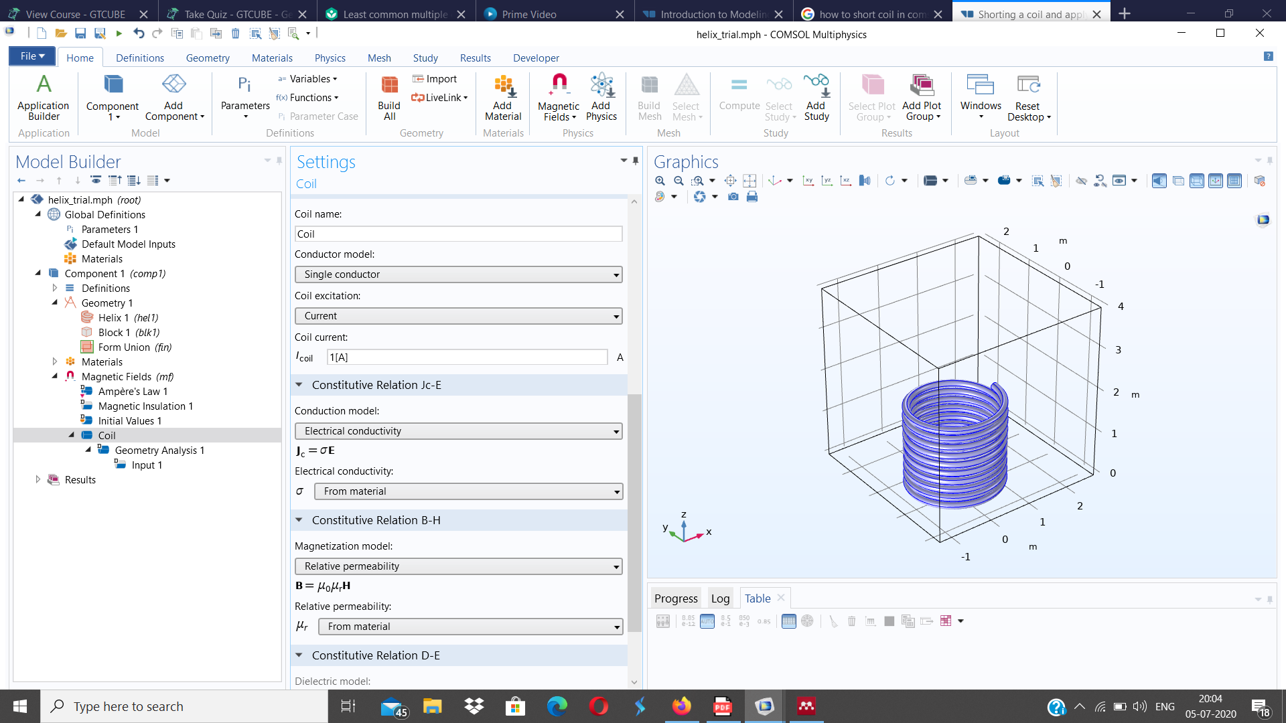Click the Add Material icon

pyautogui.click(x=502, y=97)
